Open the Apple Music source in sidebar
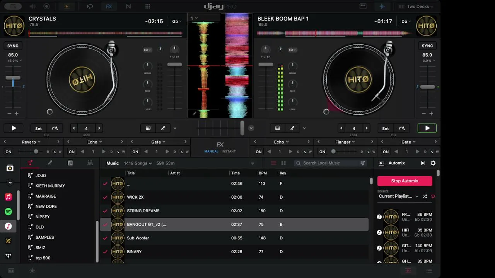The image size is (495, 278). point(8,197)
